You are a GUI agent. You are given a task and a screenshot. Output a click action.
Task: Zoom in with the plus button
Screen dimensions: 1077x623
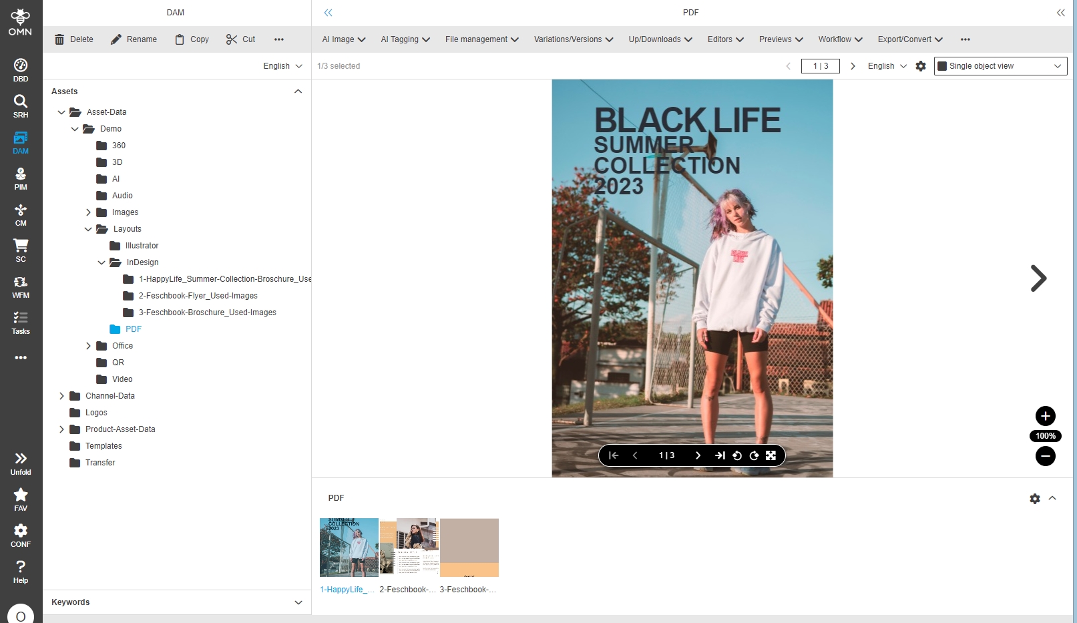pyautogui.click(x=1045, y=416)
